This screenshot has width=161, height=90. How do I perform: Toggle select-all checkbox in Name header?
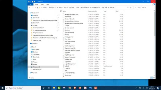pyautogui.click(x=61, y=11)
